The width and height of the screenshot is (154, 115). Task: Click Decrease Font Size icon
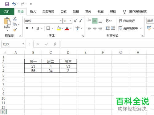coord(81,21)
